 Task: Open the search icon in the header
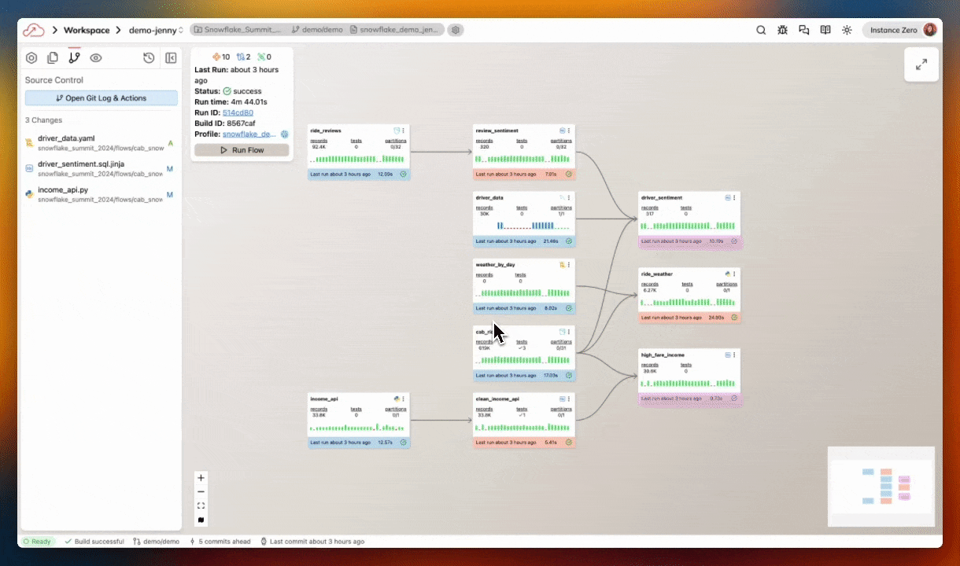(x=761, y=30)
